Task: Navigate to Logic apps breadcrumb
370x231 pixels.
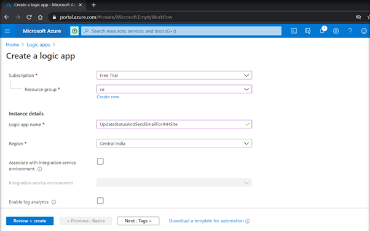Action: (x=39, y=45)
